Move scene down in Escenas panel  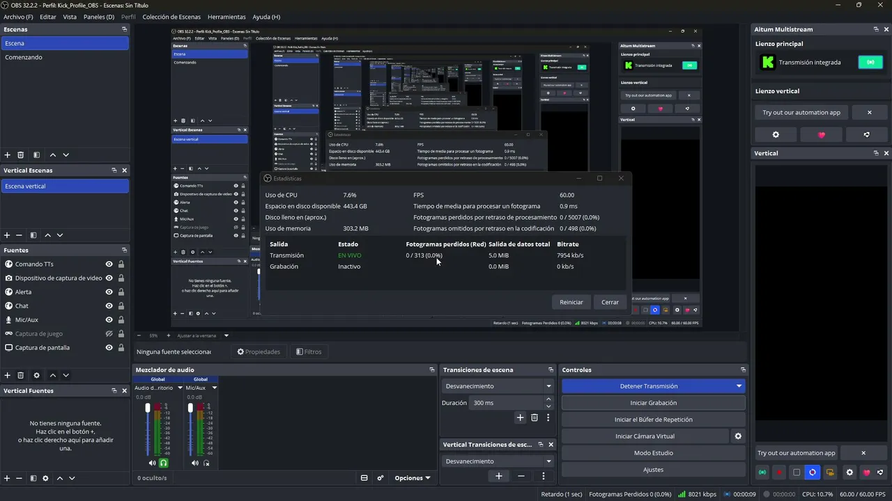click(66, 155)
